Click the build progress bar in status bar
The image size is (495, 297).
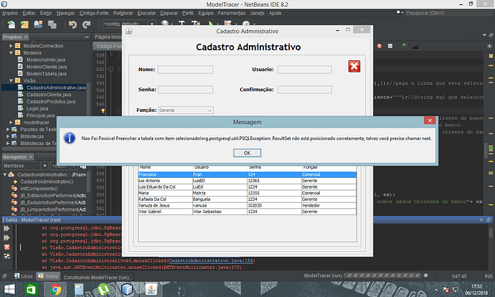[x=382, y=275]
